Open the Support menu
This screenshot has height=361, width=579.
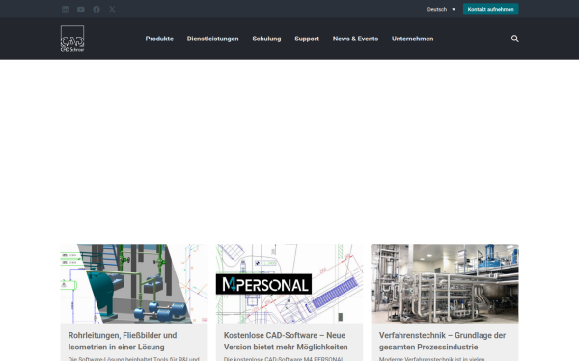[307, 39]
